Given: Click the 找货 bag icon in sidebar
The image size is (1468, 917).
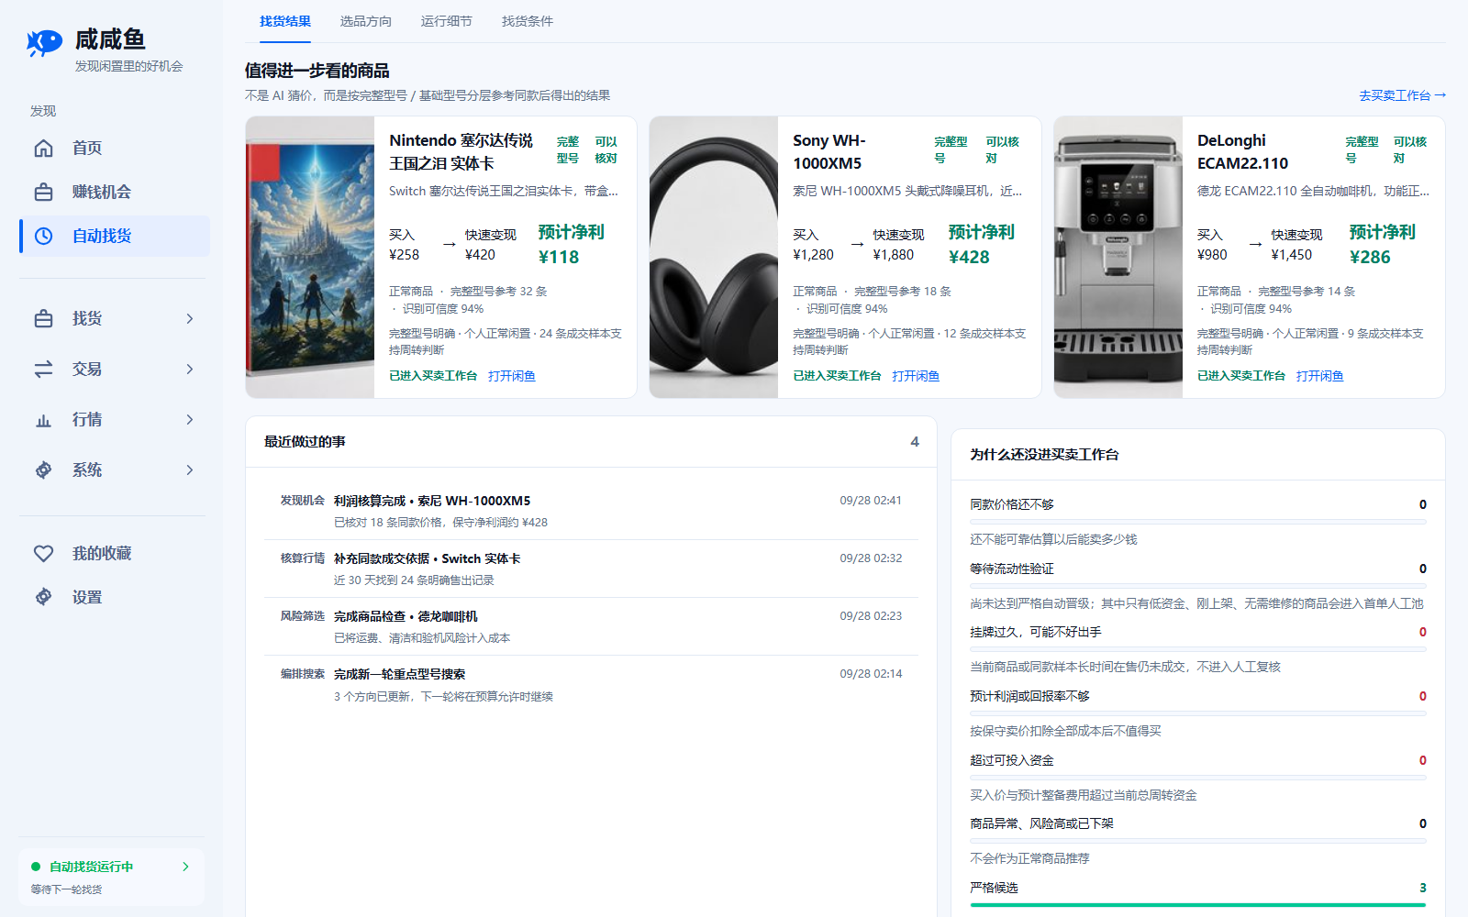Looking at the screenshot, I should coord(43,318).
